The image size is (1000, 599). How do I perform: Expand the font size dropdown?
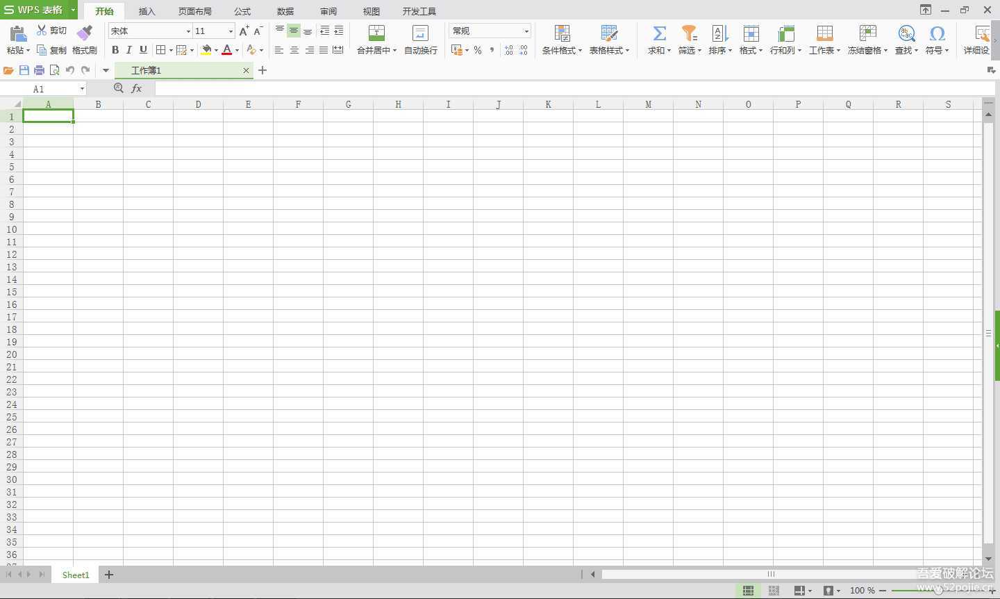pos(231,31)
